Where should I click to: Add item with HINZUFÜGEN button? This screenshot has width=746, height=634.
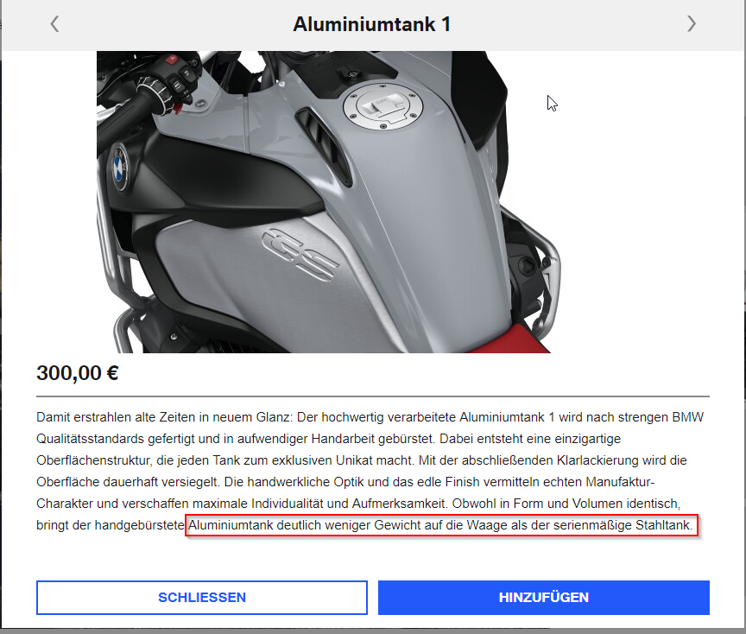tap(544, 598)
